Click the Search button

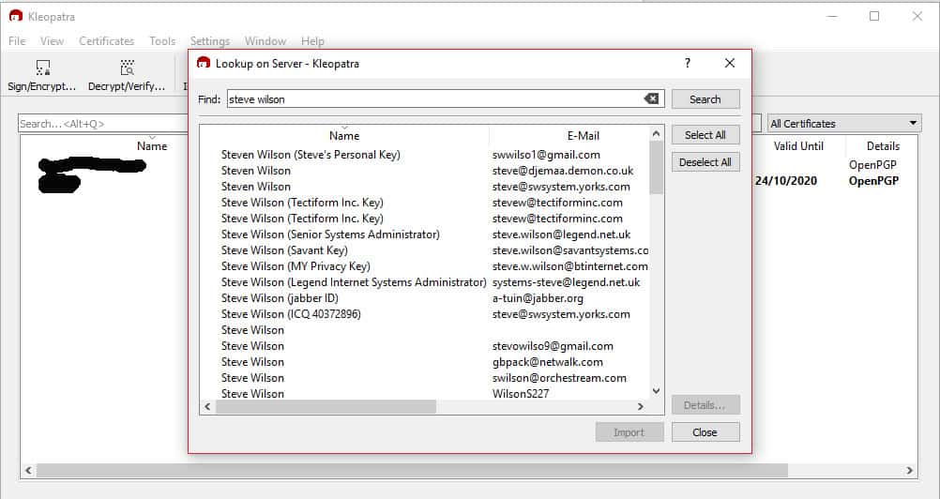[705, 99]
